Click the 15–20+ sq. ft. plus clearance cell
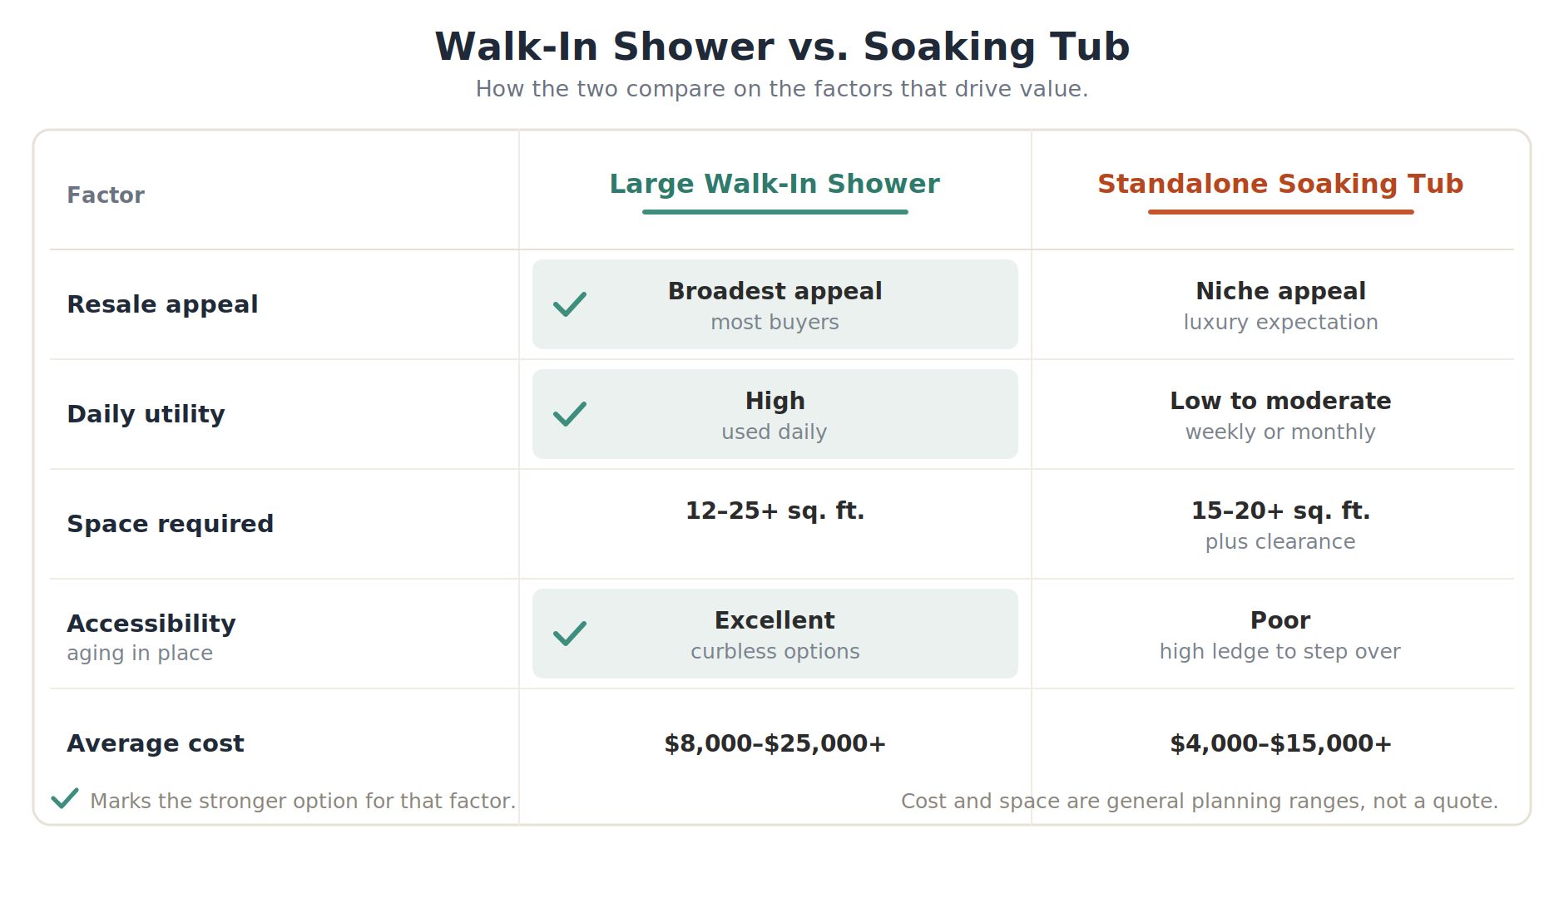 pyautogui.click(x=1280, y=525)
